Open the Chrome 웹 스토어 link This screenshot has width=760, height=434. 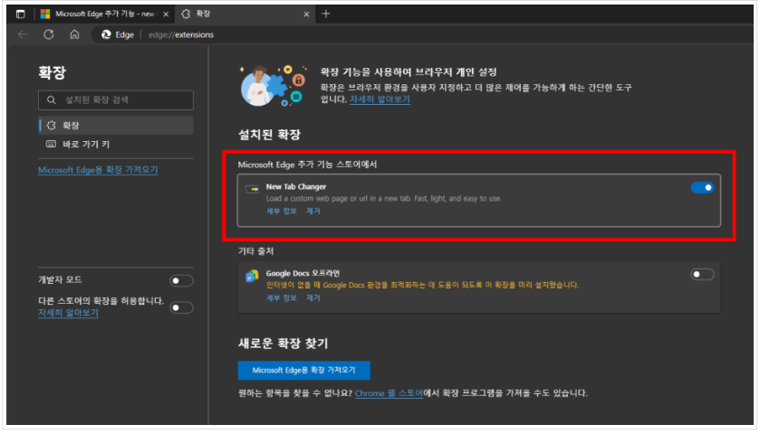coord(389,393)
